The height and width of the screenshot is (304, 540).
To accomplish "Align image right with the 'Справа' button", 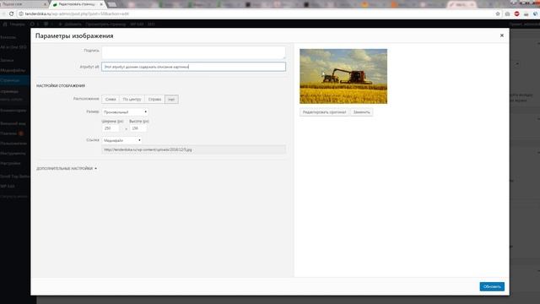I will tap(154, 100).
